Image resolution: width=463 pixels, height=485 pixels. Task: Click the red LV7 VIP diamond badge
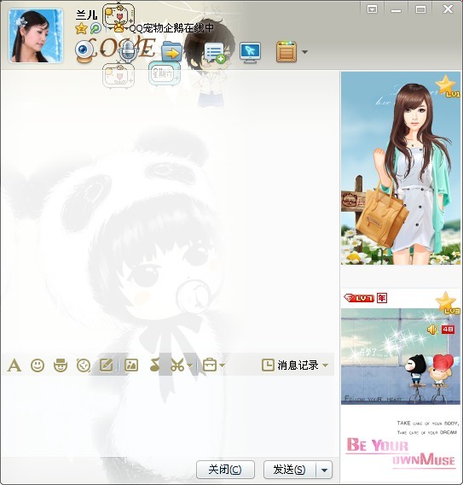[359, 298]
